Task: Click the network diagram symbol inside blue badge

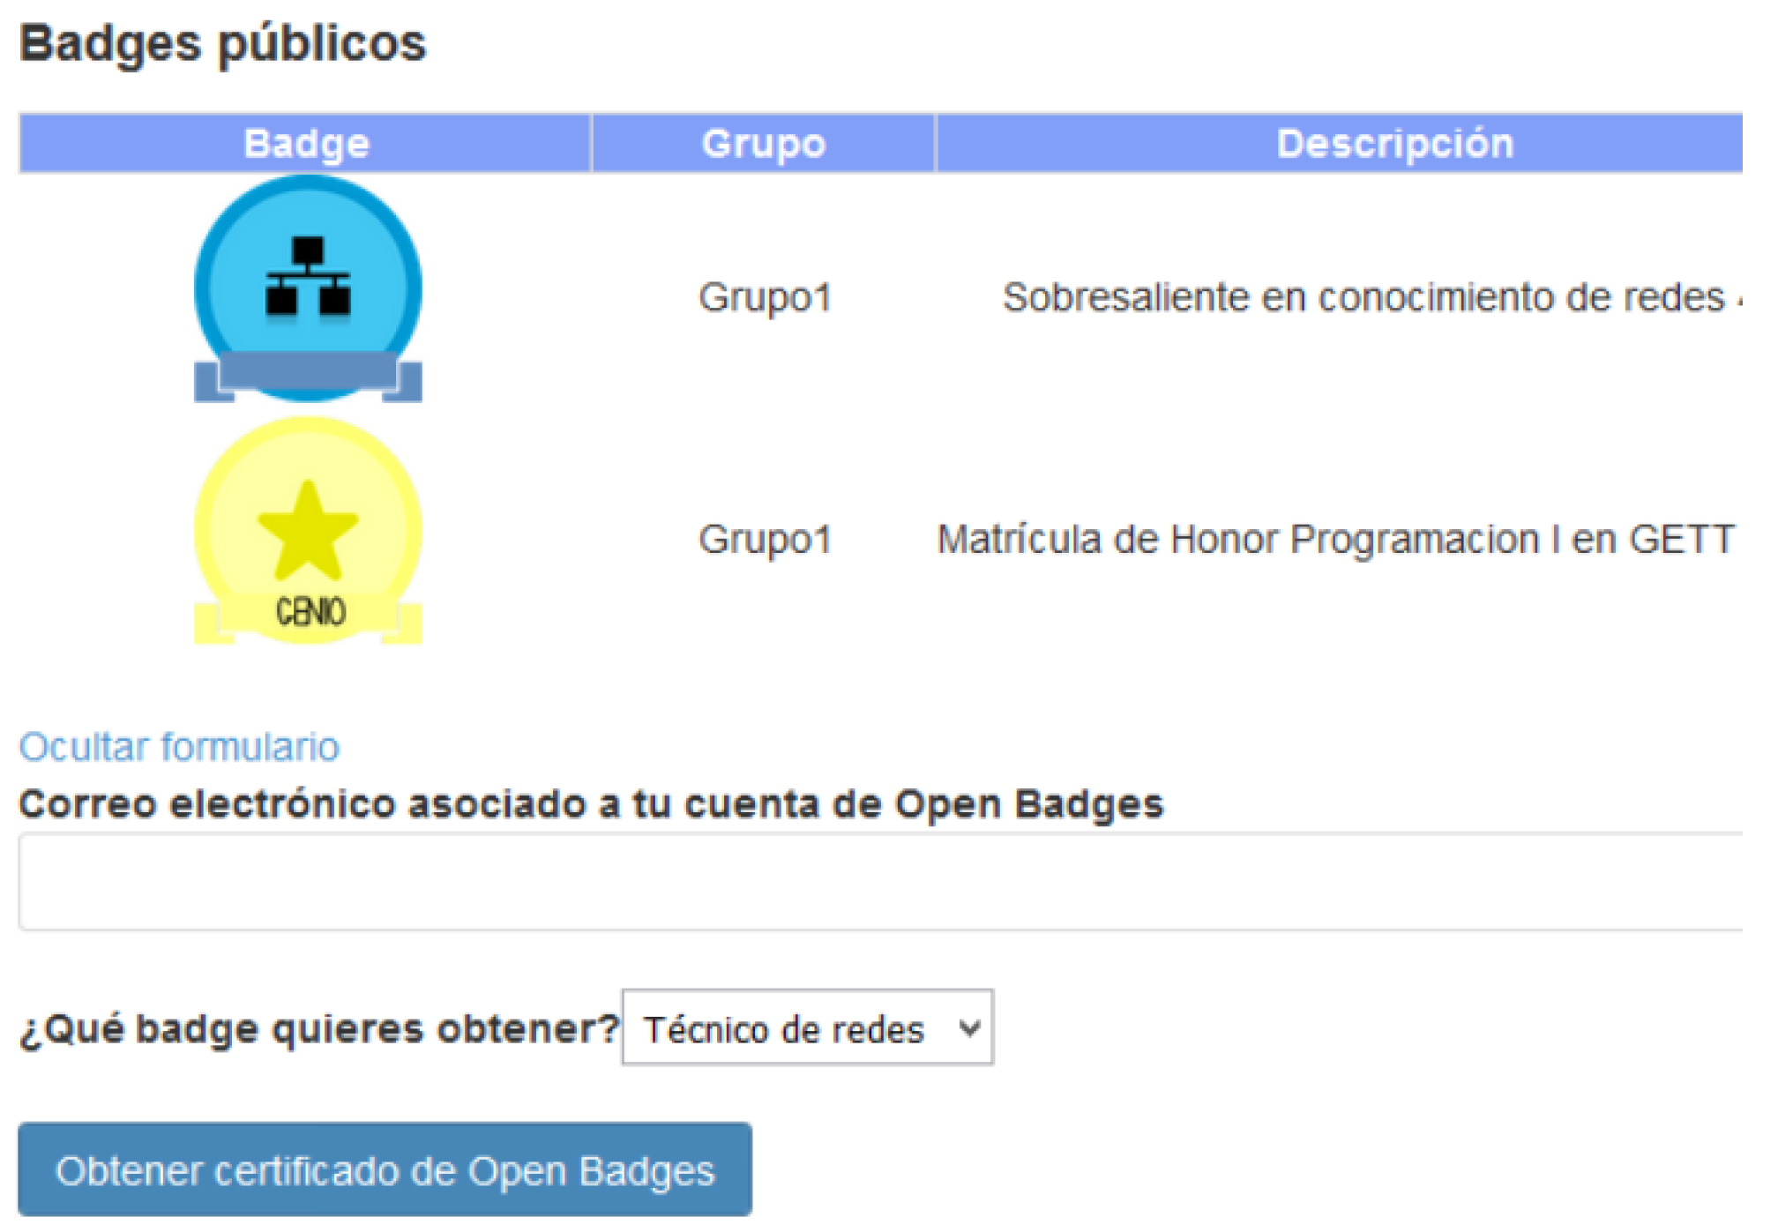Action: point(308,276)
